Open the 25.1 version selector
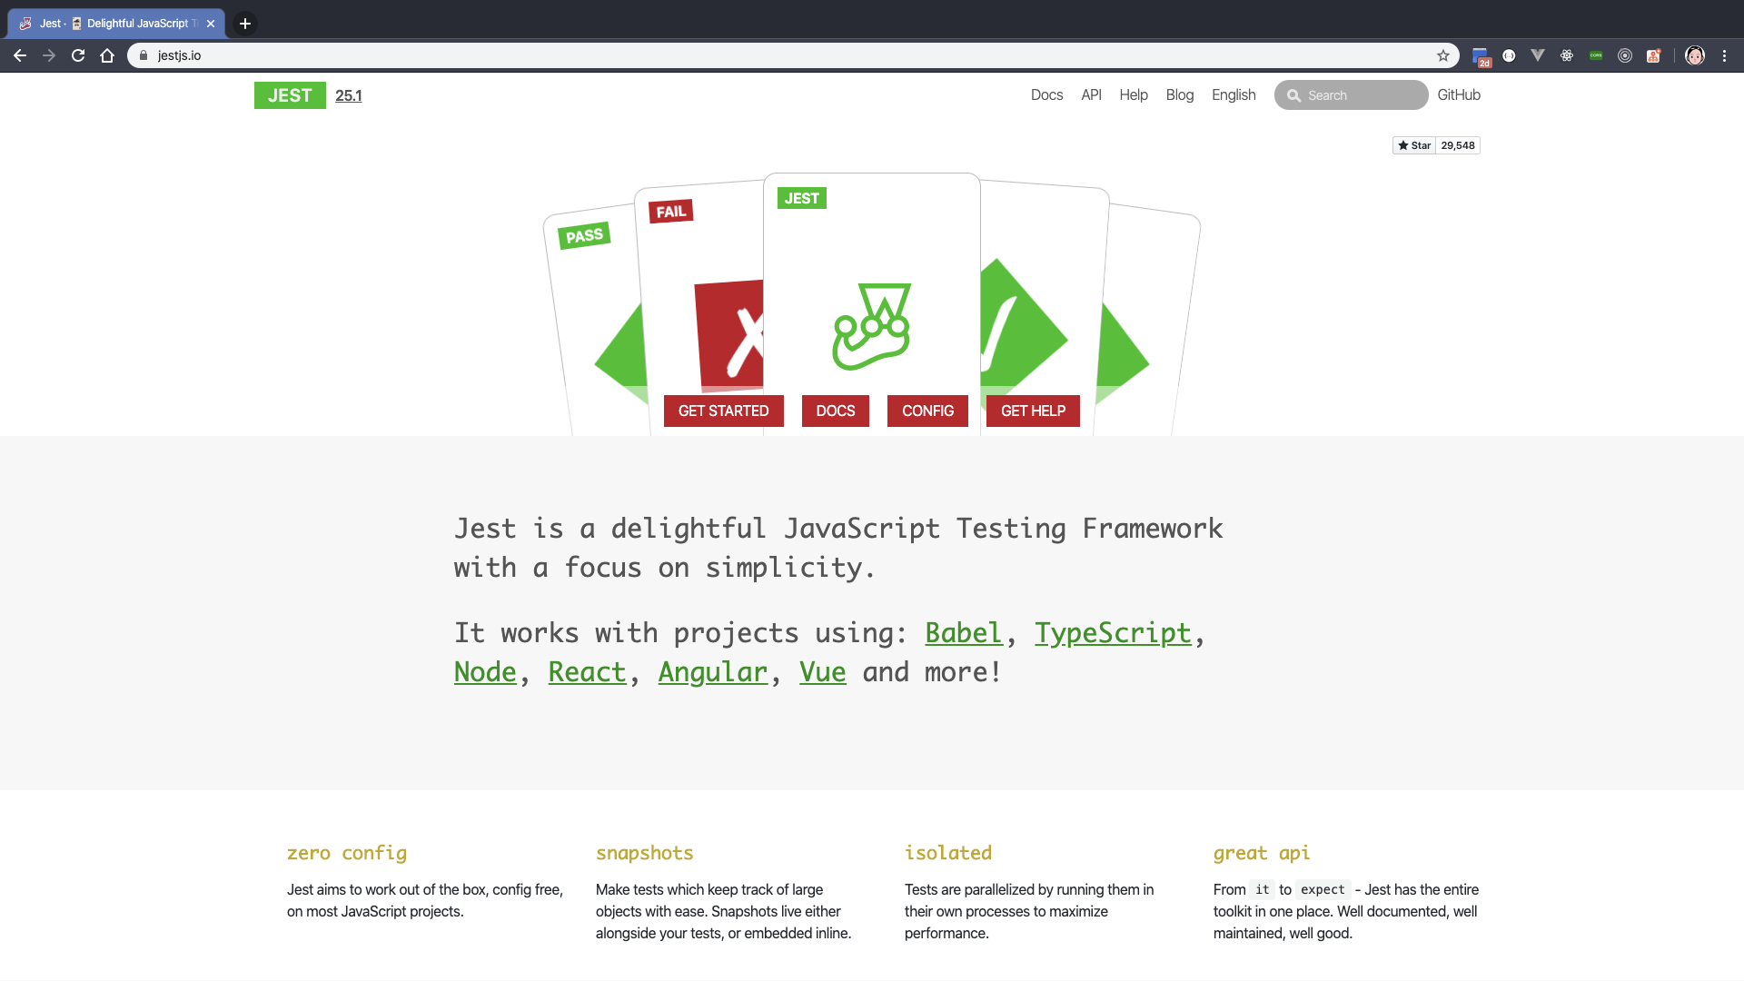This screenshot has width=1744, height=981. [348, 95]
